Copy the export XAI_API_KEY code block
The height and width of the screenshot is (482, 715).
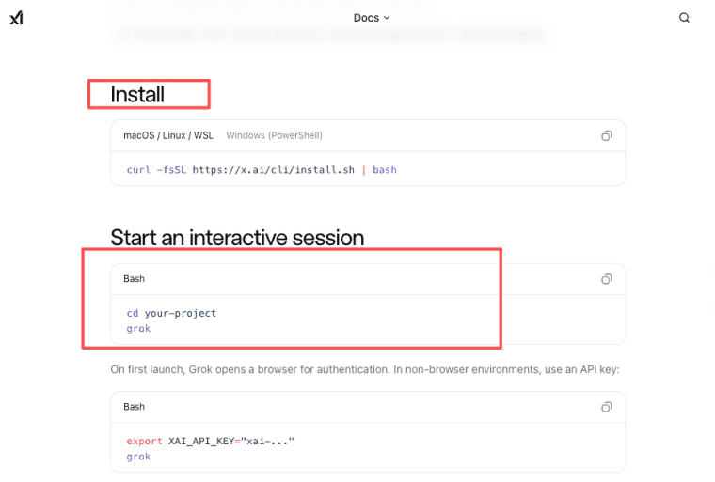(606, 407)
